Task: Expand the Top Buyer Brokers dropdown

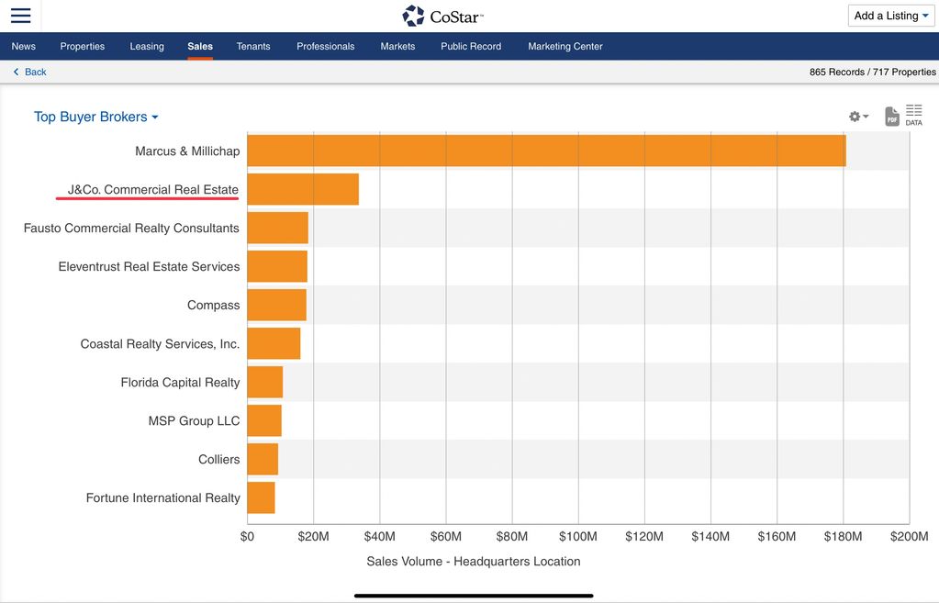Action: (x=96, y=117)
